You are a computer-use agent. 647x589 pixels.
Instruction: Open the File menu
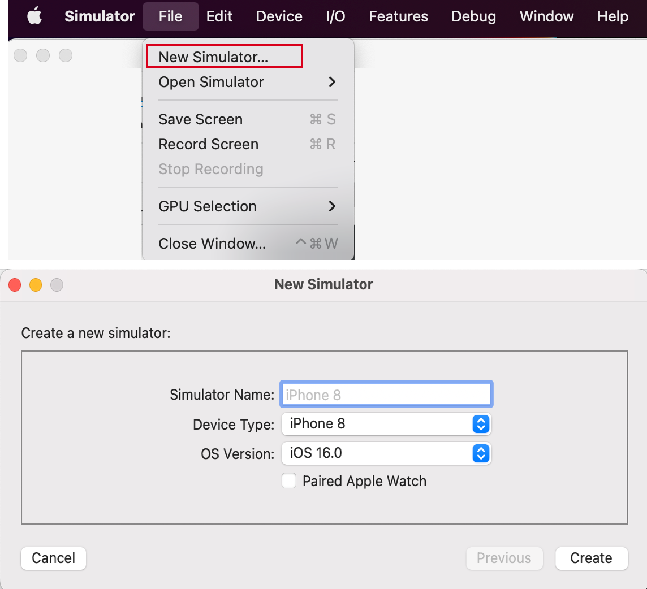point(170,16)
